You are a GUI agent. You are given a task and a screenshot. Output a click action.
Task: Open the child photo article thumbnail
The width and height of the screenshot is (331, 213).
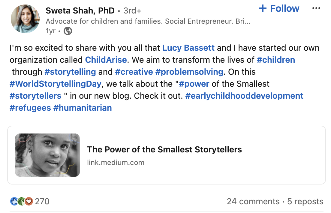coord(47,155)
